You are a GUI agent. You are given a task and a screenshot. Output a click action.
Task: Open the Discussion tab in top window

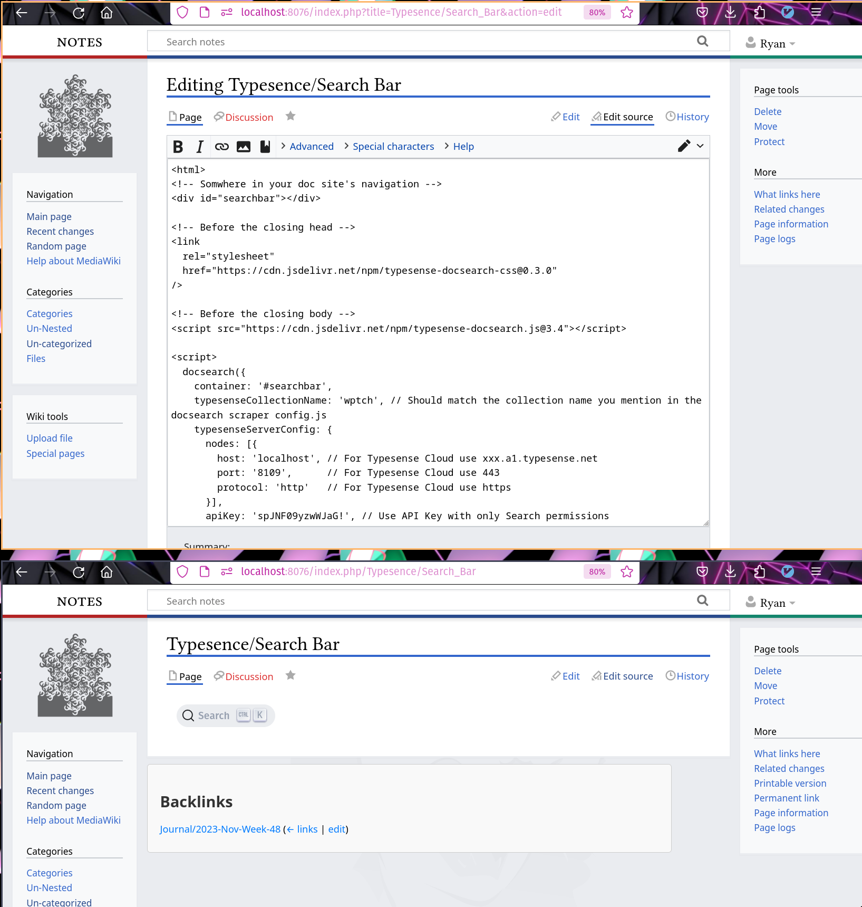click(244, 117)
